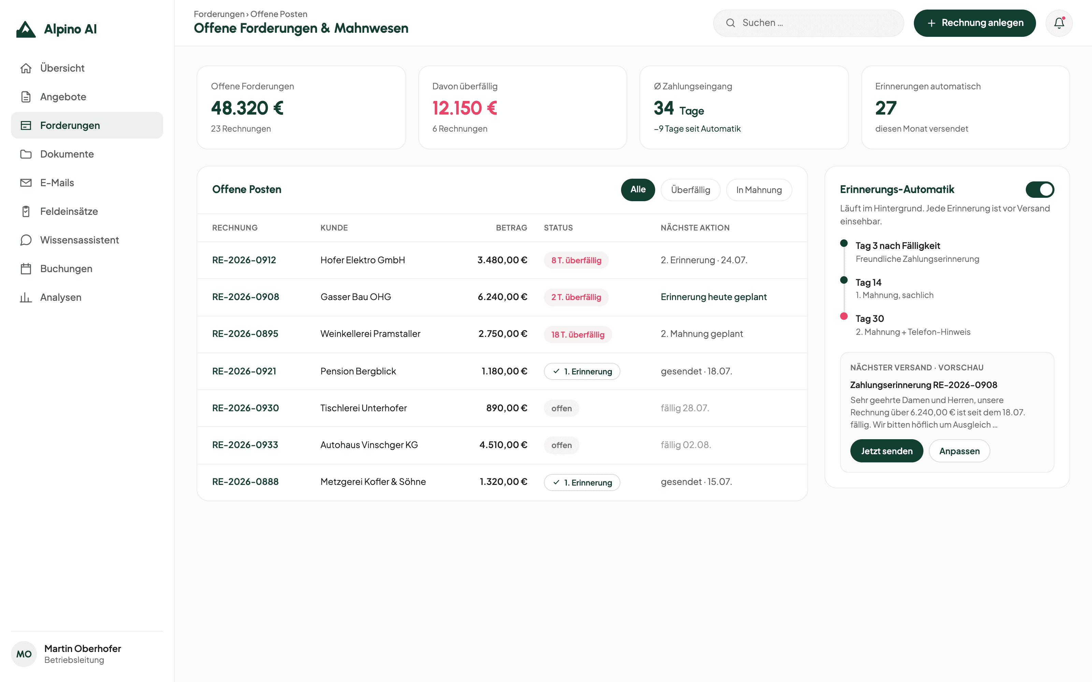Open Wissensassistent menu item
Viewport: 1092px width, 682px height.
(87, 240)
